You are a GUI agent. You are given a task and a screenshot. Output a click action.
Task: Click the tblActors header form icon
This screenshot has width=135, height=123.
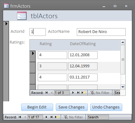click(22, 16)
